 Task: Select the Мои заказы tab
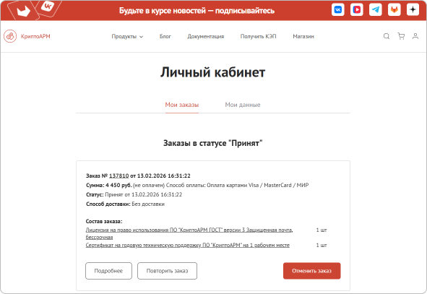(x=182, y=105)
